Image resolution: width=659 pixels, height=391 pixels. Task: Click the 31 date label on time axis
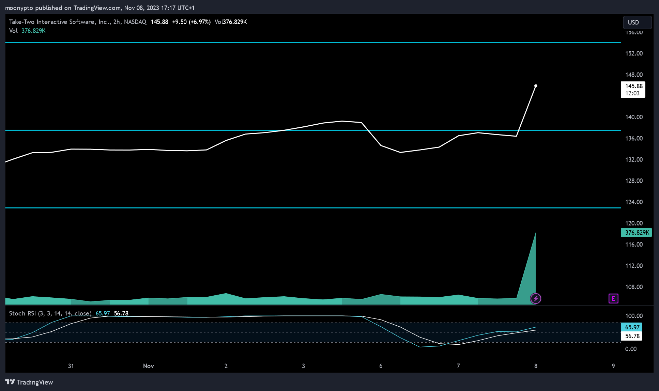pos(71,366)
